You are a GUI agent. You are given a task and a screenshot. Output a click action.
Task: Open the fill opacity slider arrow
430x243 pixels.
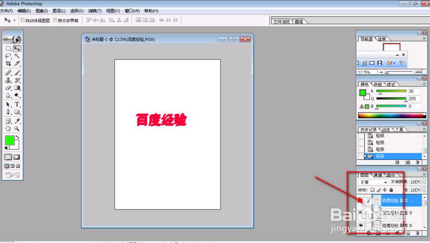[423, 190]
